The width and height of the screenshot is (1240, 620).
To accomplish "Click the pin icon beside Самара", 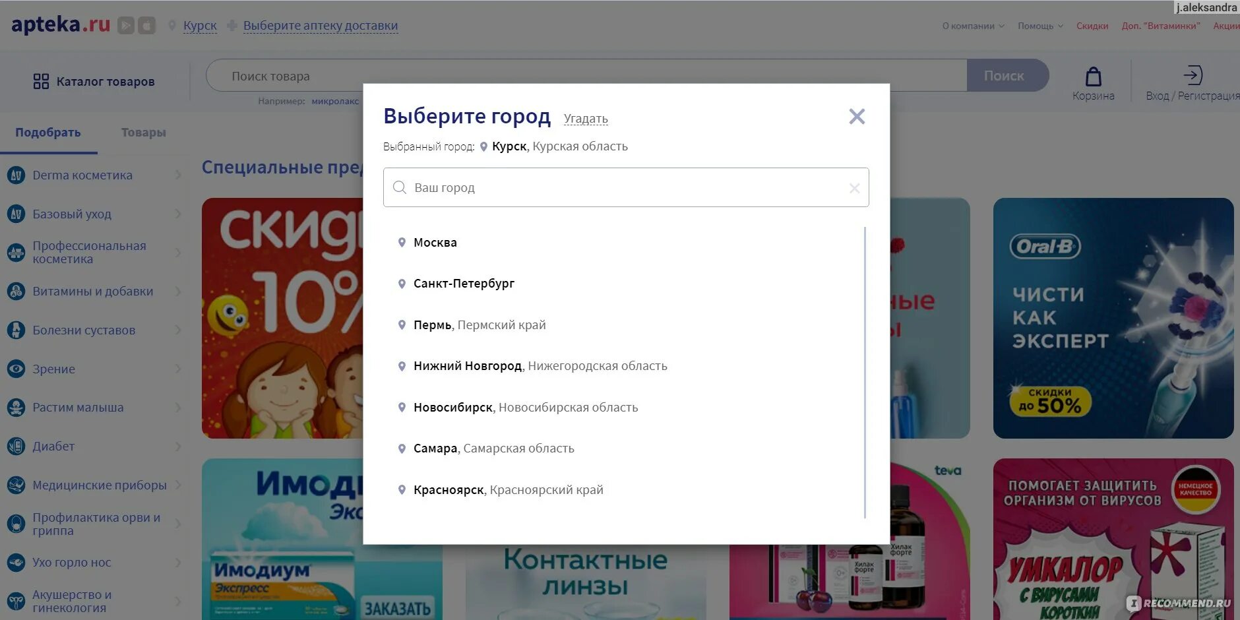I will tap(402, 449).
